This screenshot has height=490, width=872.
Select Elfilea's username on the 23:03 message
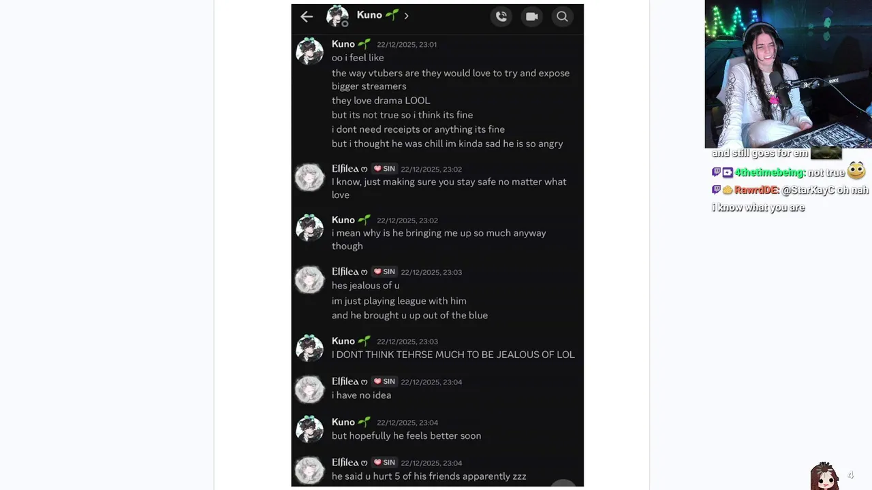[x=345, y=272]
